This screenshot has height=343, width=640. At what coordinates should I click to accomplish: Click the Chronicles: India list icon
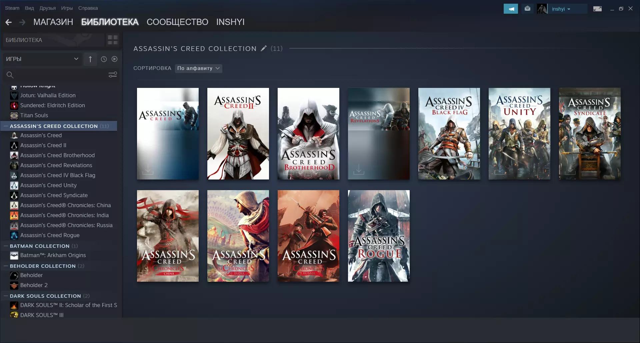(x=14, y=215)
